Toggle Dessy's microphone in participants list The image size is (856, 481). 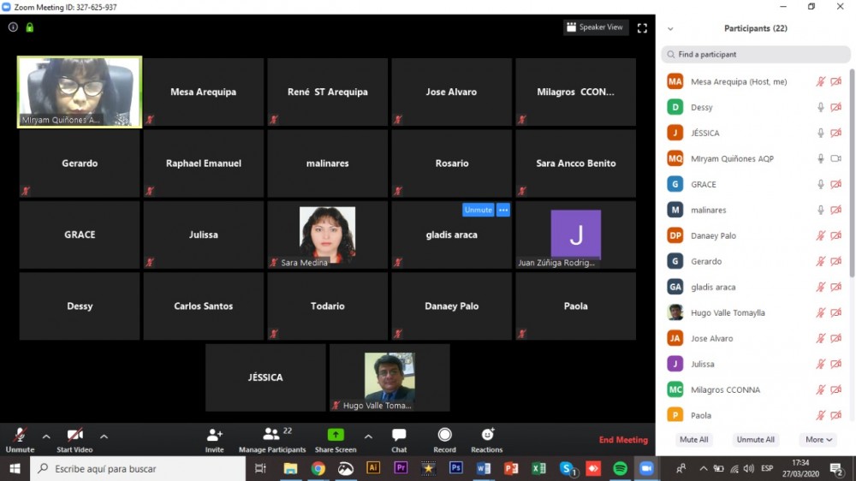820,108
